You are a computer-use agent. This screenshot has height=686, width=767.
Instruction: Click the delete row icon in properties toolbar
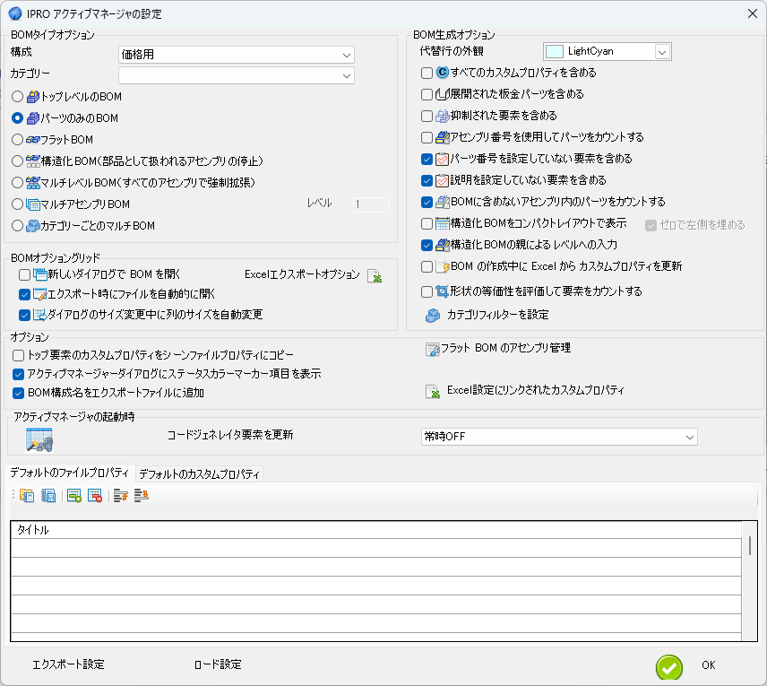pos(95,496)
